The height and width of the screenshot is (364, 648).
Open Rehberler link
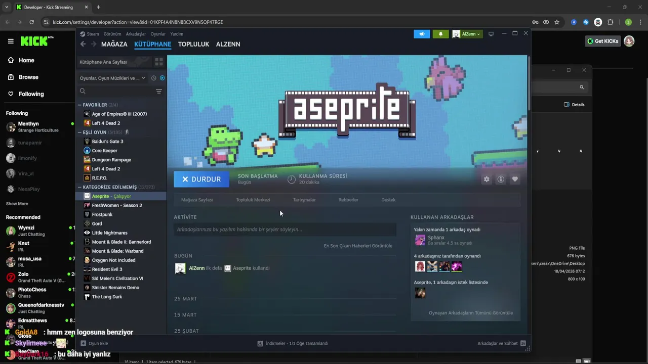[348, 200]
